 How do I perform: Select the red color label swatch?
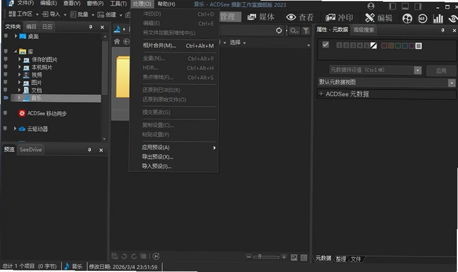384,46
